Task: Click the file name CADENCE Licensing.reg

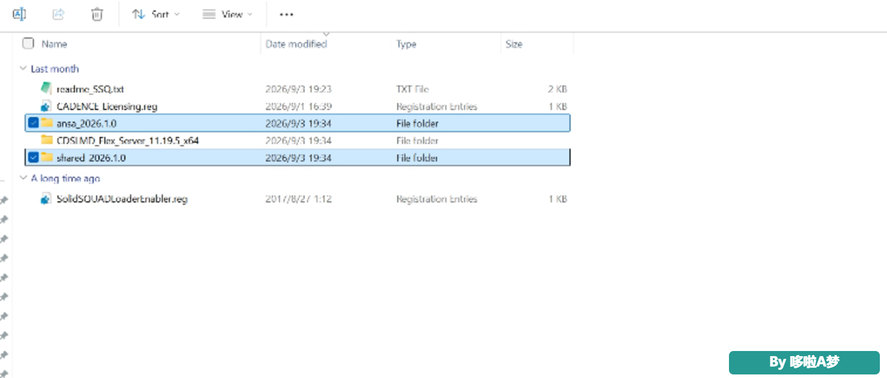Action: pos(107,106)
